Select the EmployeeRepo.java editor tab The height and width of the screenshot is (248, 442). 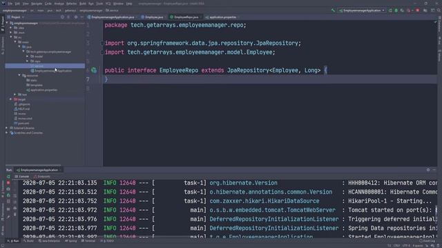[185, 17]
